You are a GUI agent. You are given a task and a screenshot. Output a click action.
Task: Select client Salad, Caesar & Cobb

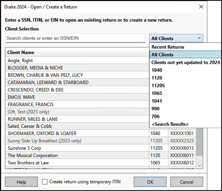pyautogui.click(x=77, y=126)
